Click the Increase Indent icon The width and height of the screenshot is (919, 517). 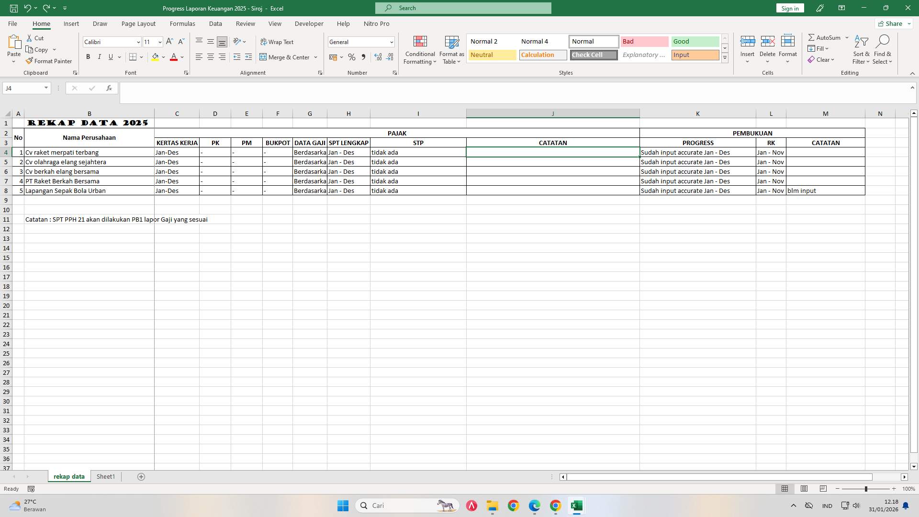point(248,57)
